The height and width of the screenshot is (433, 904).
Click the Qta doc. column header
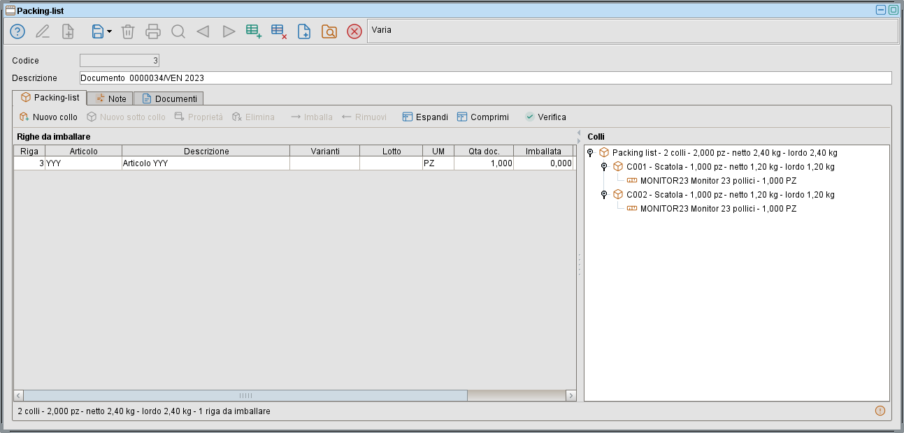[484, 151]
